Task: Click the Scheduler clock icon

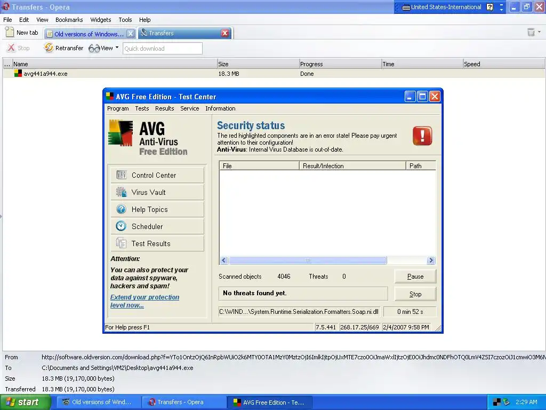Action: (121, 226)
